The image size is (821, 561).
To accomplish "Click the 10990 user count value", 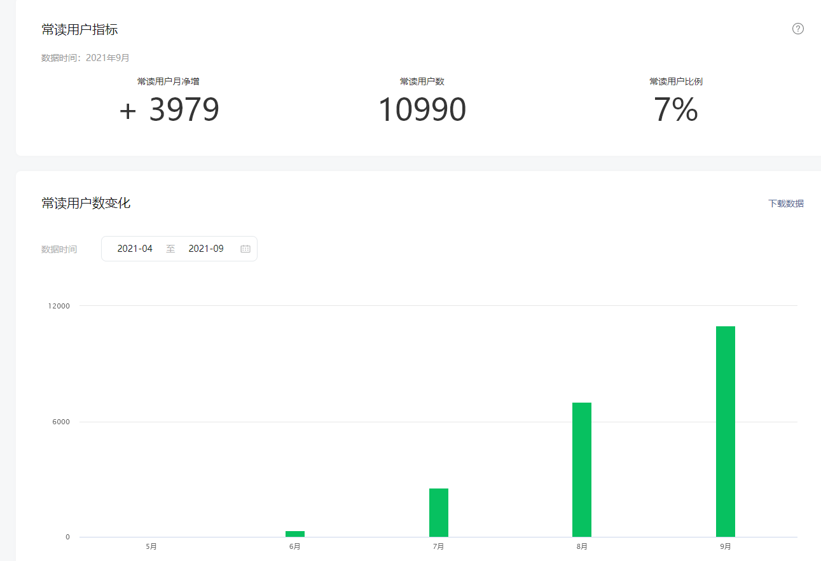I will (422, 110).
